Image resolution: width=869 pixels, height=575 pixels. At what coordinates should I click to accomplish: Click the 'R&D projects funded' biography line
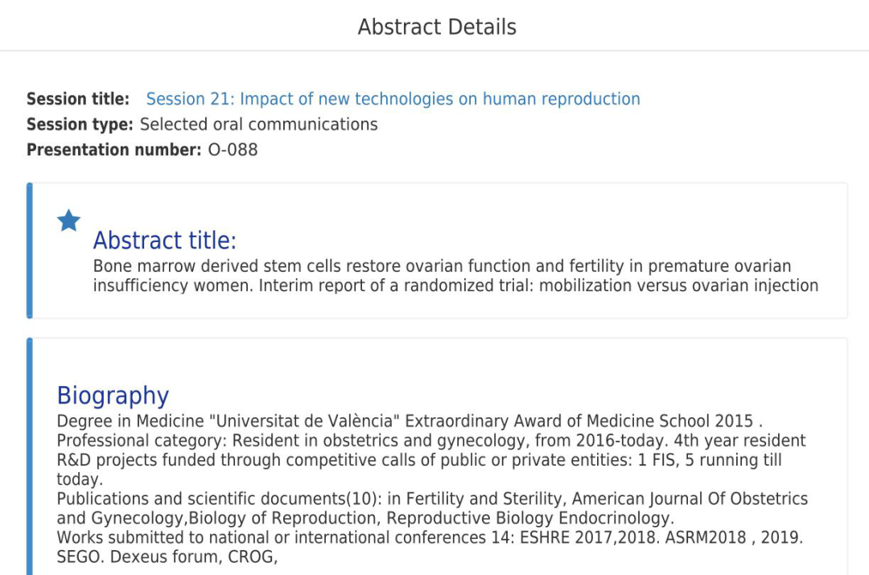tap(418, 460)
